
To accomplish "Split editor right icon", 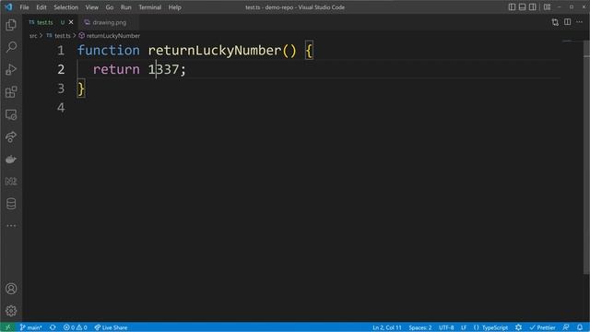I will click(568, 22).
